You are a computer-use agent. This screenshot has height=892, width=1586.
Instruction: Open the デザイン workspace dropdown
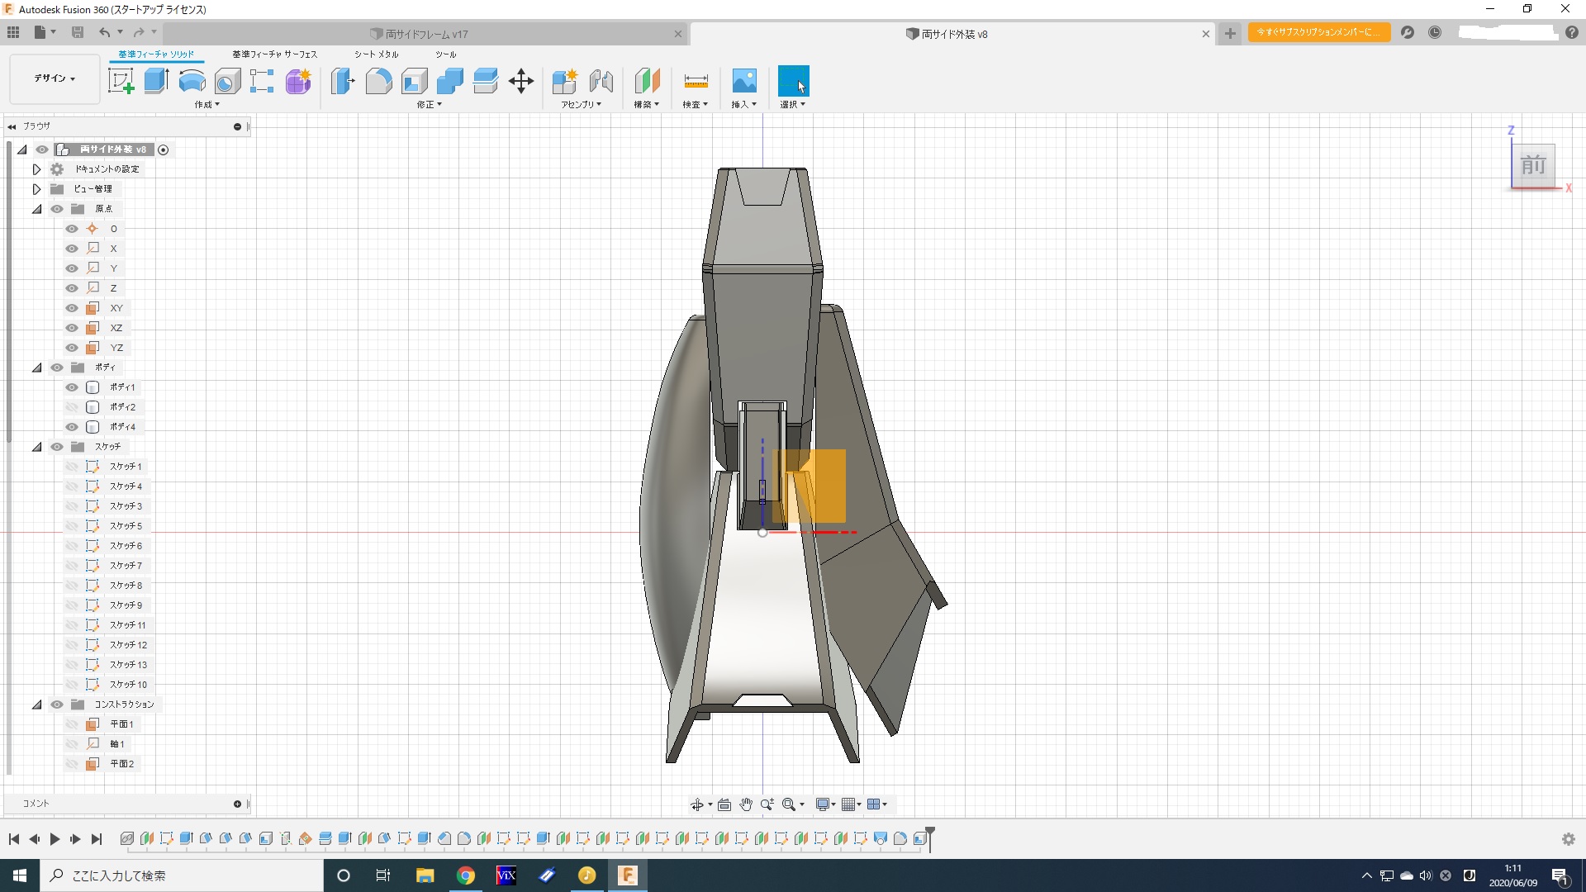point(55,78)
